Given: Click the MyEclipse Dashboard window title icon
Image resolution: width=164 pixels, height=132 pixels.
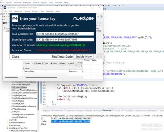Looking at the screenshot, I should coord(5,8).
